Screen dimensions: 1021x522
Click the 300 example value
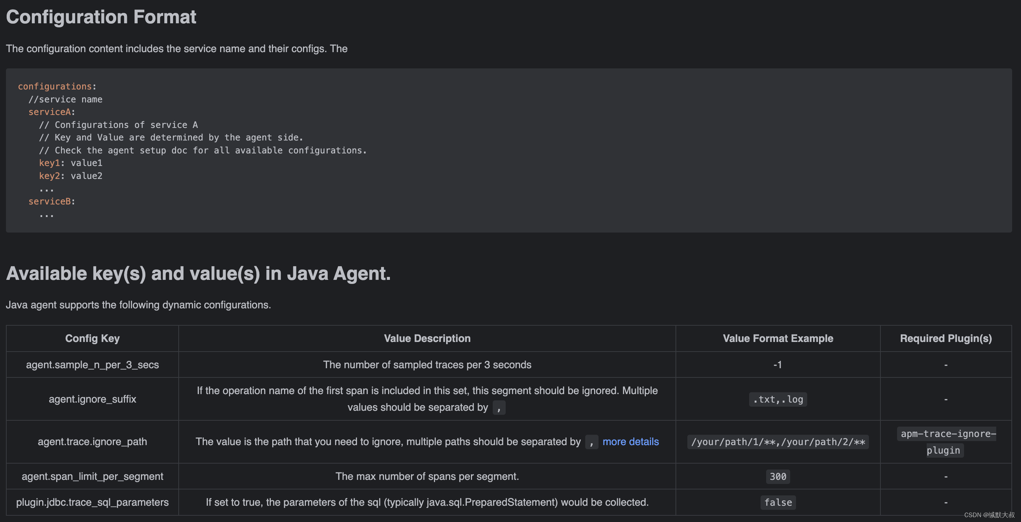[x=778, y=477]
